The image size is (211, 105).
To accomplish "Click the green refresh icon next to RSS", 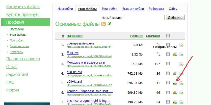I will 109,24.
